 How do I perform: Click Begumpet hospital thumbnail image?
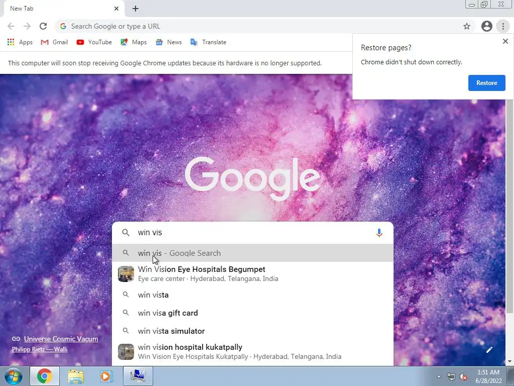pos(126,274)
